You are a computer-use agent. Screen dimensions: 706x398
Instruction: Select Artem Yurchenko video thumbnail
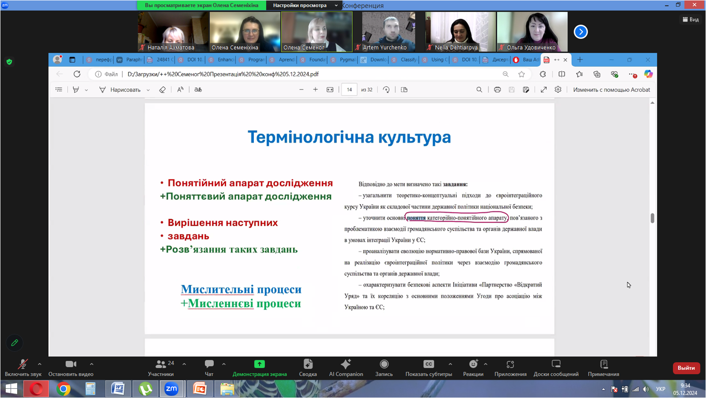pyautogui.click(x=388, y=32)
